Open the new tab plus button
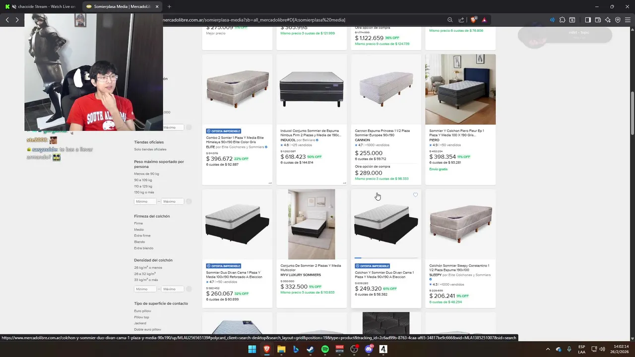This screenshot has width=635, height=357. pos(169,6)
